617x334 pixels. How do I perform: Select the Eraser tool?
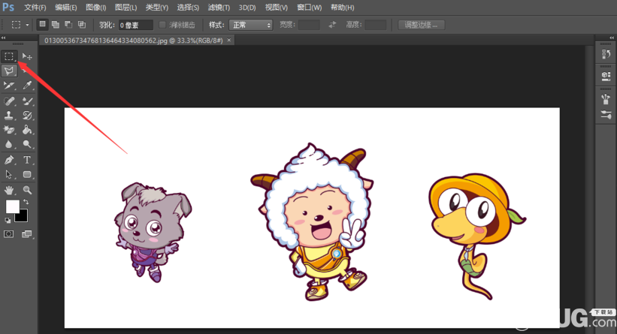click(x=9, y=130)
